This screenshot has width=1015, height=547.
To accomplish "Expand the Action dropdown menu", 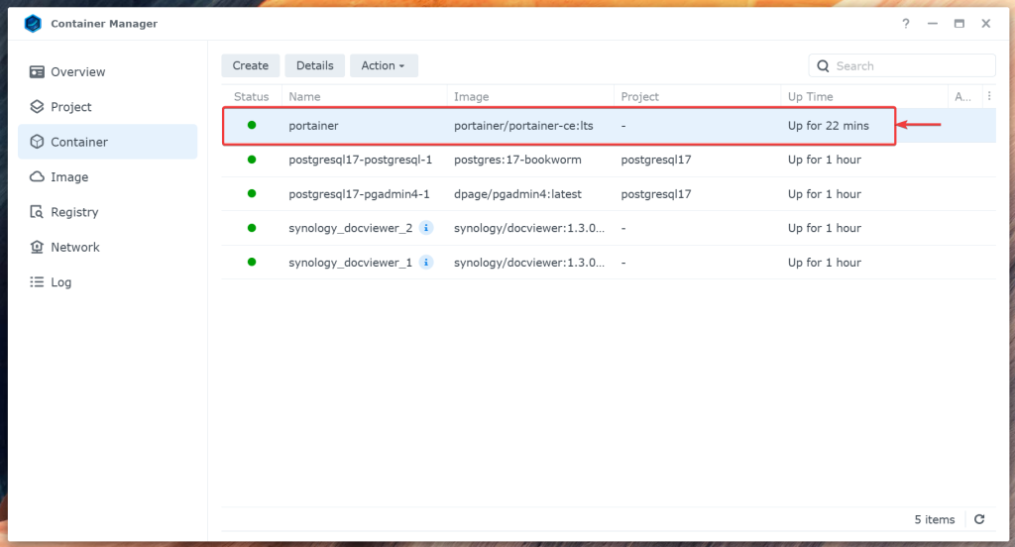I will pyautogui.click(x=384, y=65).
